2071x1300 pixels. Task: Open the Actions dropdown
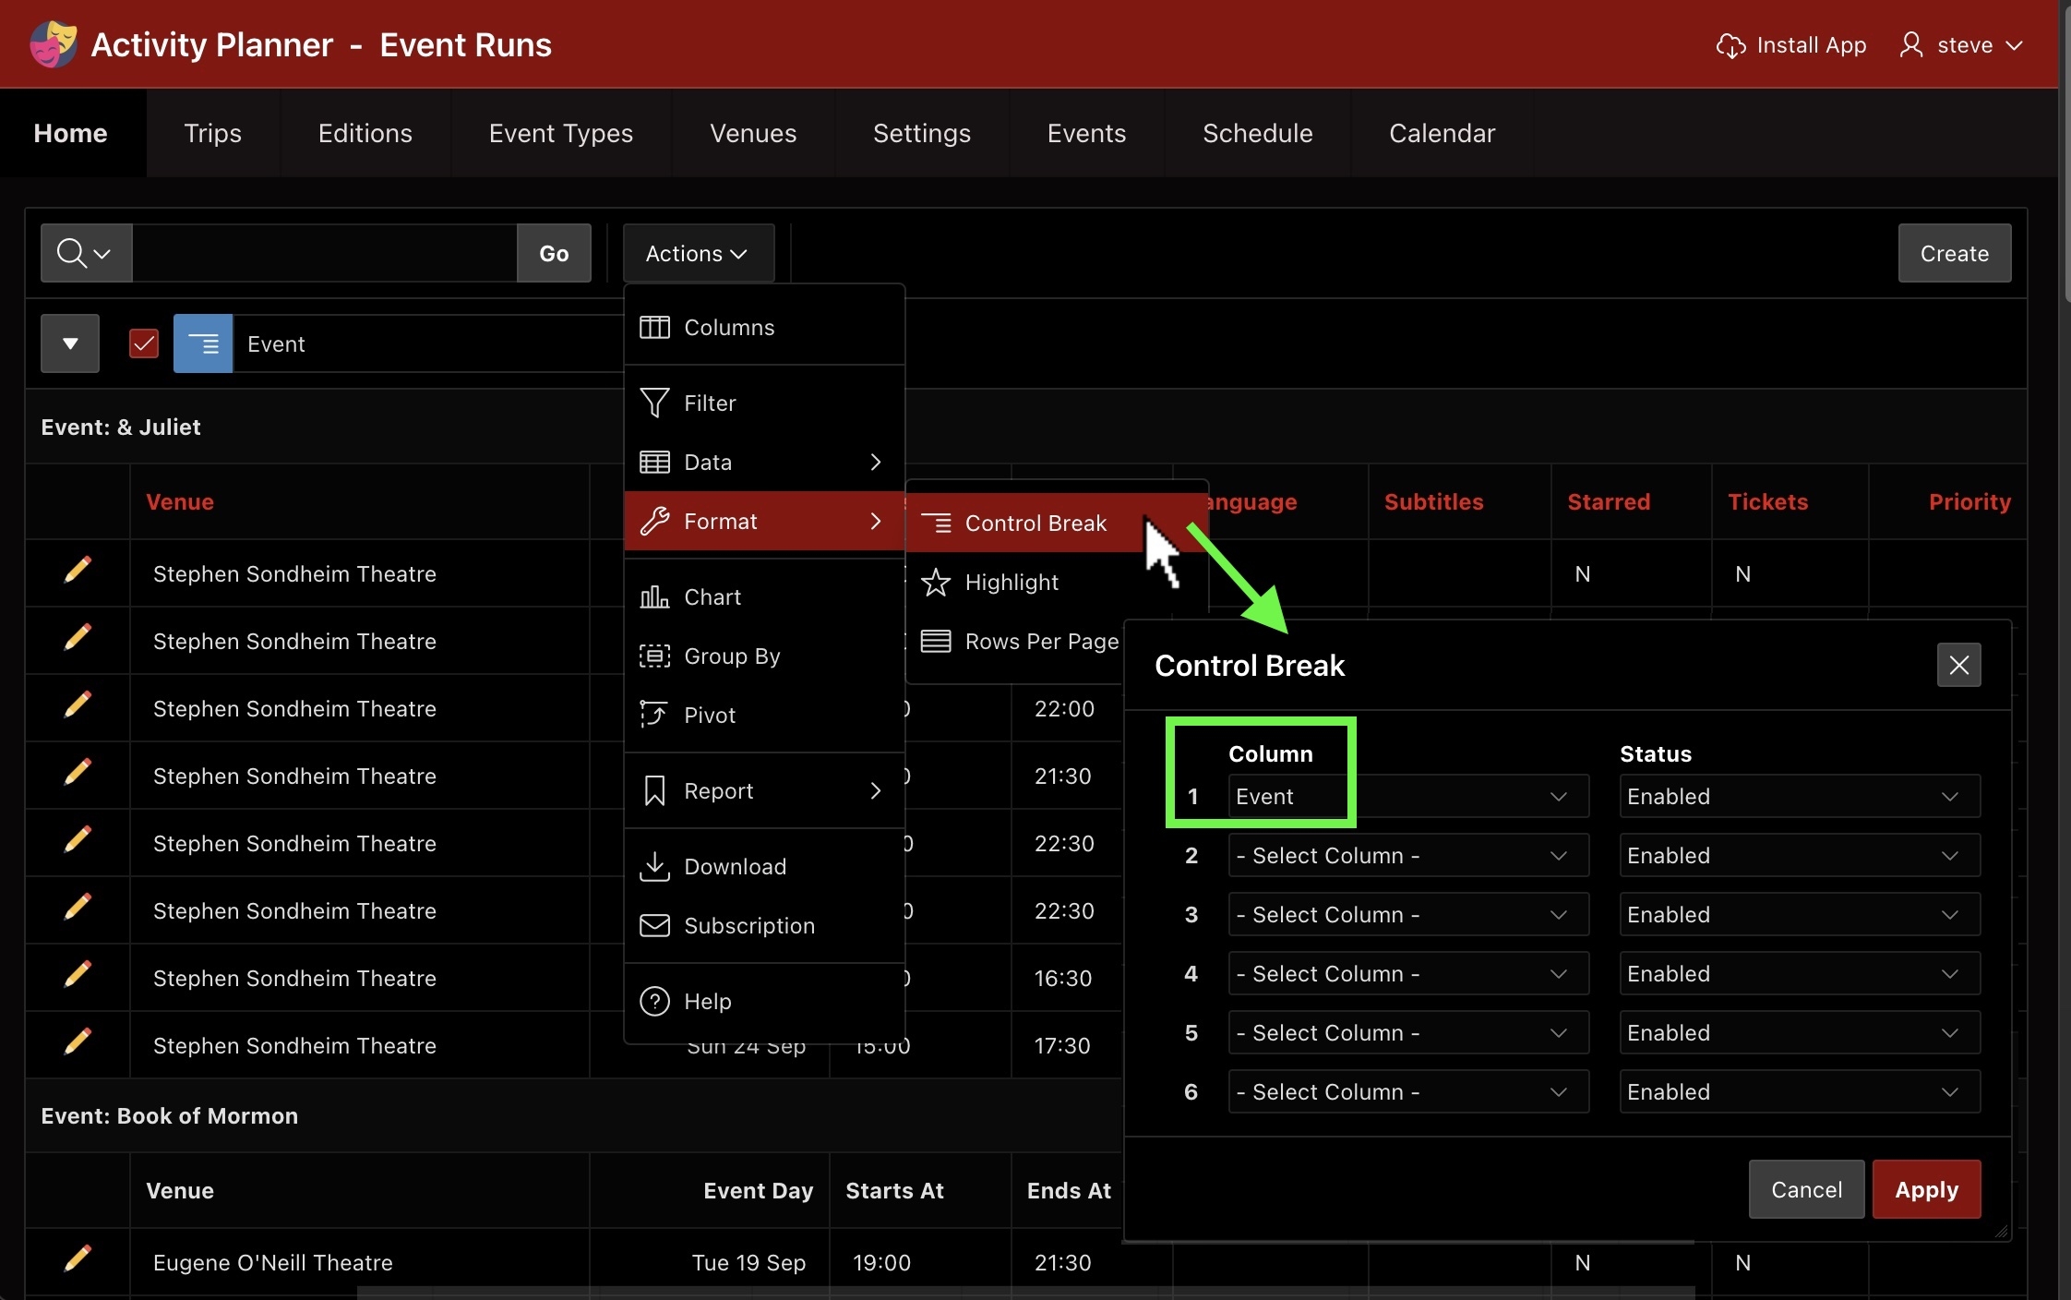[698, 253]
